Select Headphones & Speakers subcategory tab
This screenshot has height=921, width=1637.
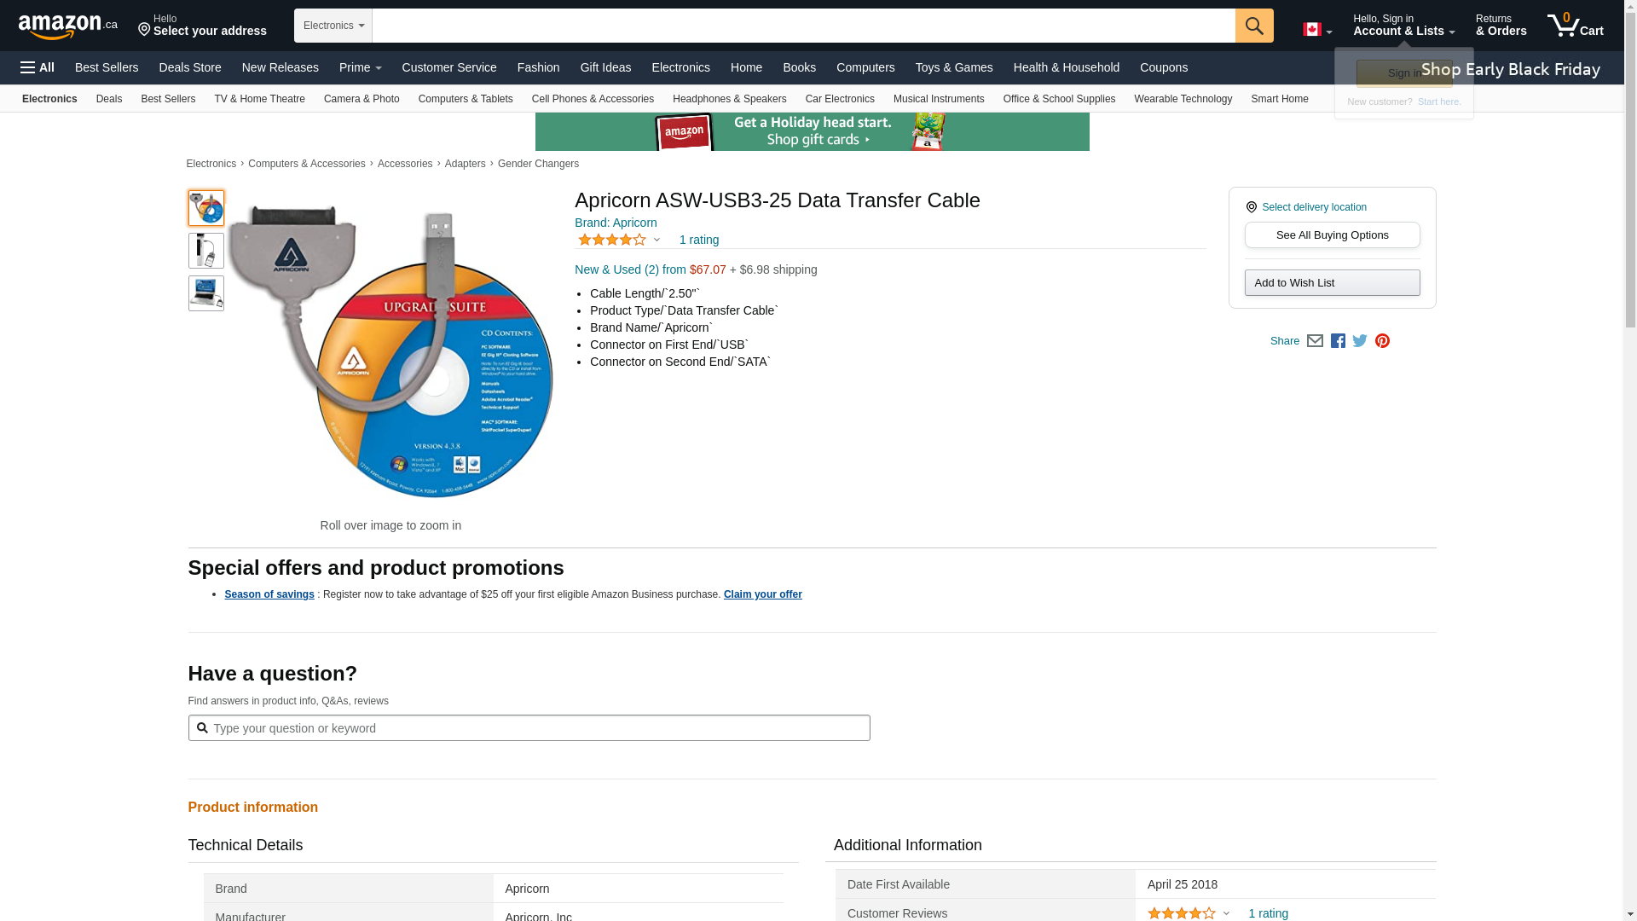click(729, 99)
